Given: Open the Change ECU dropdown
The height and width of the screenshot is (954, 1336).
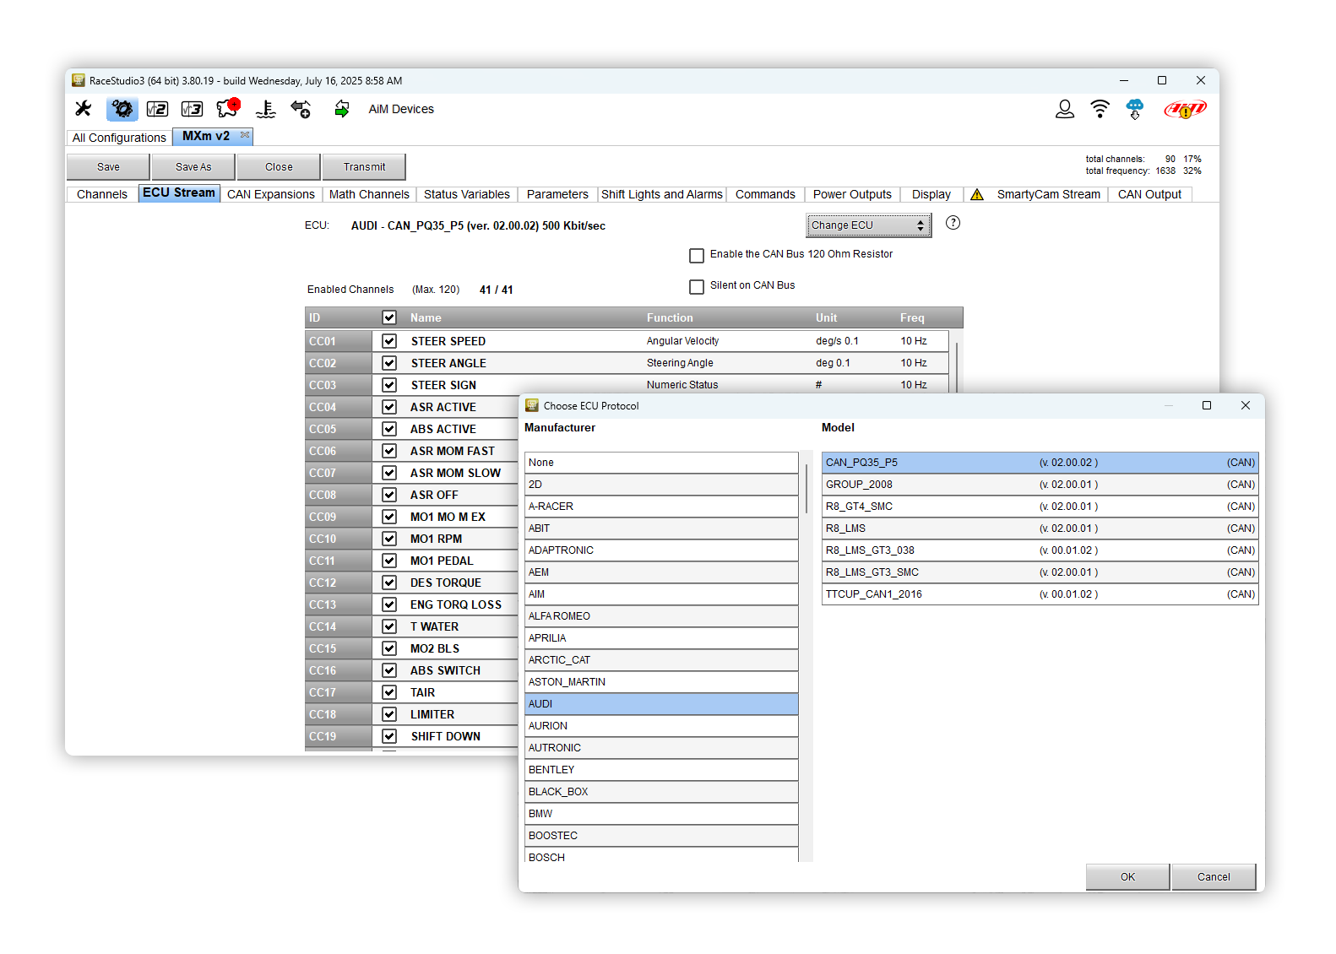Looking at the screenshot, I should click(x=869, y=225).
